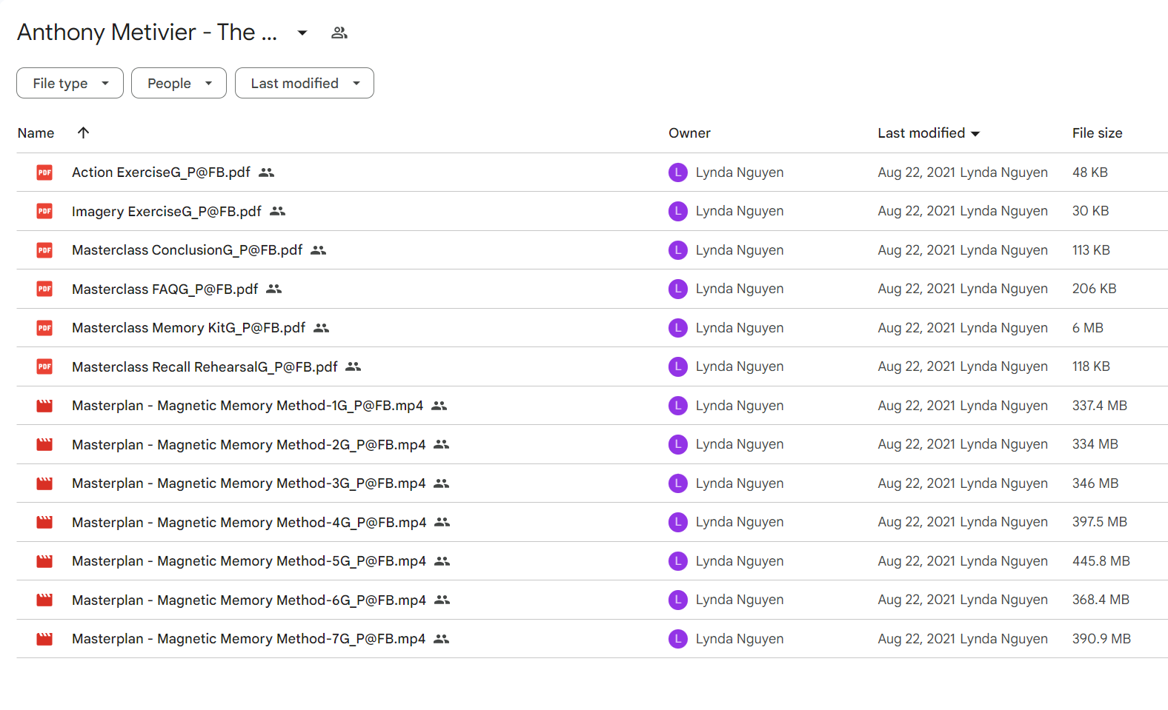Click the 118 KB file size cell
1168x710 pixels.
point(1091,366)
